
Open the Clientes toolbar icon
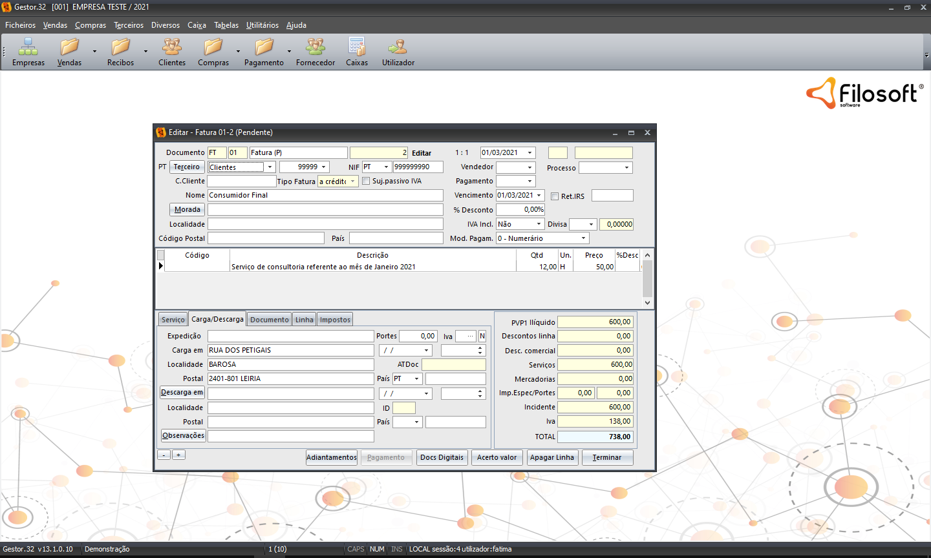(x=172, y=48)
